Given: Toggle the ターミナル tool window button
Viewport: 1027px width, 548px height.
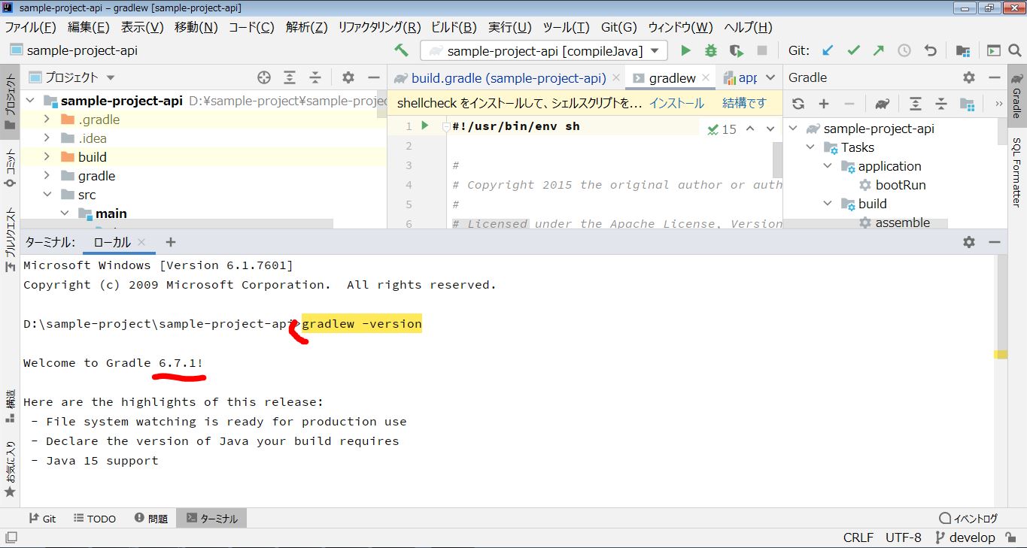Looking at the screenshot, I should 211,517.
